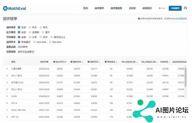Click the GPT-4 model name
Viewport: 192px width, 123px height.
(x=14, y=103)
